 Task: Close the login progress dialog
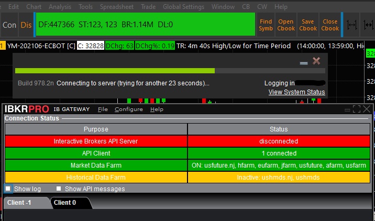click(x=316, y=61)
